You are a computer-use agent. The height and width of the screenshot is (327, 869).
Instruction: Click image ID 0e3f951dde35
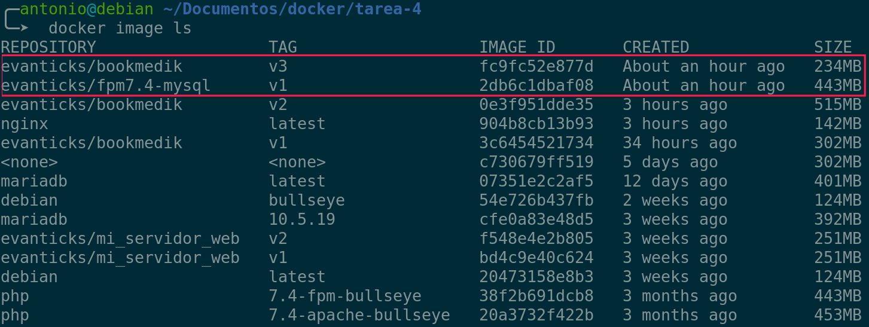pos(536,105)
